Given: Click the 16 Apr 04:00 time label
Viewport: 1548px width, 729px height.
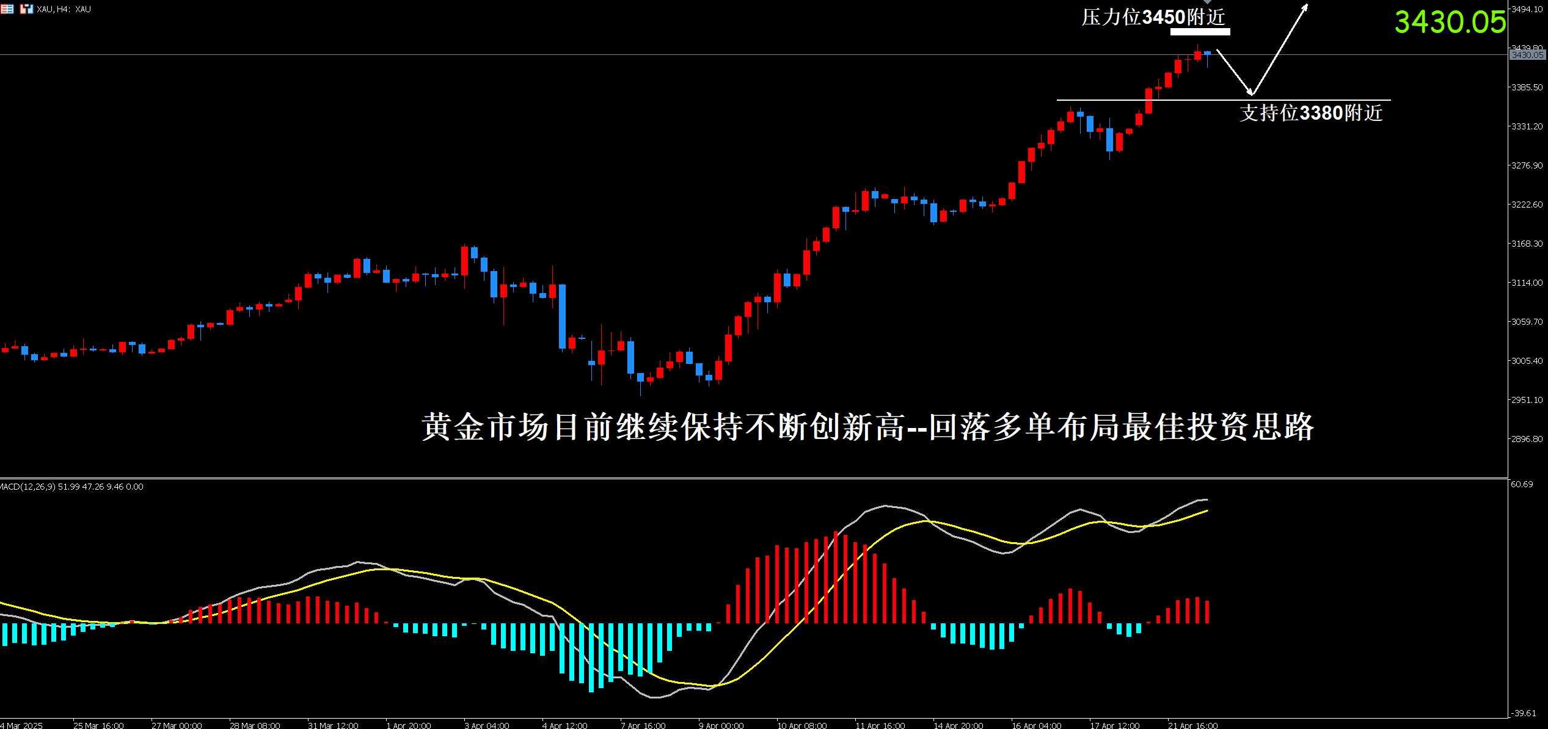Looking at the screenshot, I should pos(1037,725).
